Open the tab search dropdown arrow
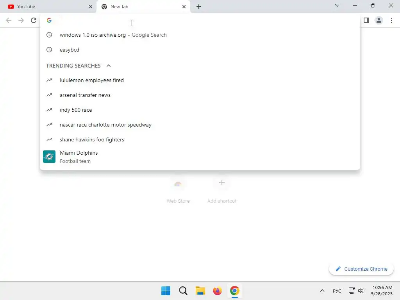This screenshot has height=300, width=400. (337, 5)
